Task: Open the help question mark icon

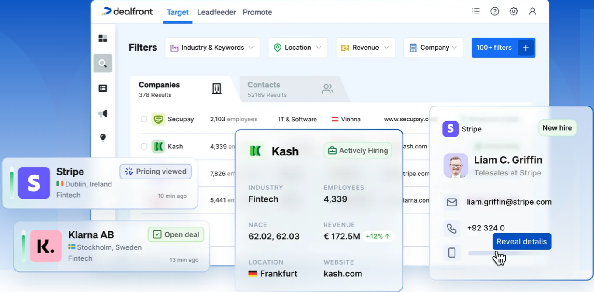Action: 495,12
